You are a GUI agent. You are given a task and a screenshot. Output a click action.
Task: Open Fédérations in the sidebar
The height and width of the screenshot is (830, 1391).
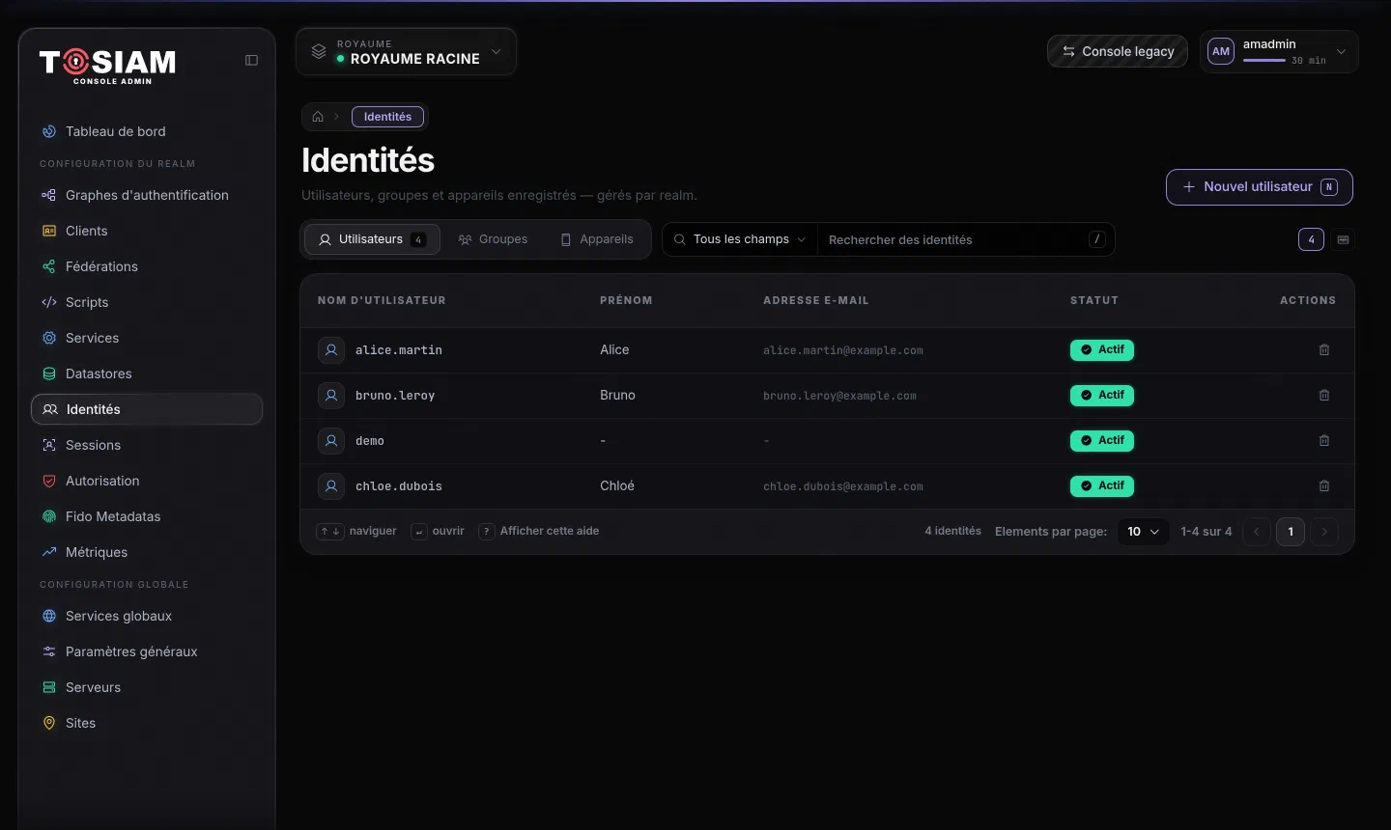tap(147, 266)
